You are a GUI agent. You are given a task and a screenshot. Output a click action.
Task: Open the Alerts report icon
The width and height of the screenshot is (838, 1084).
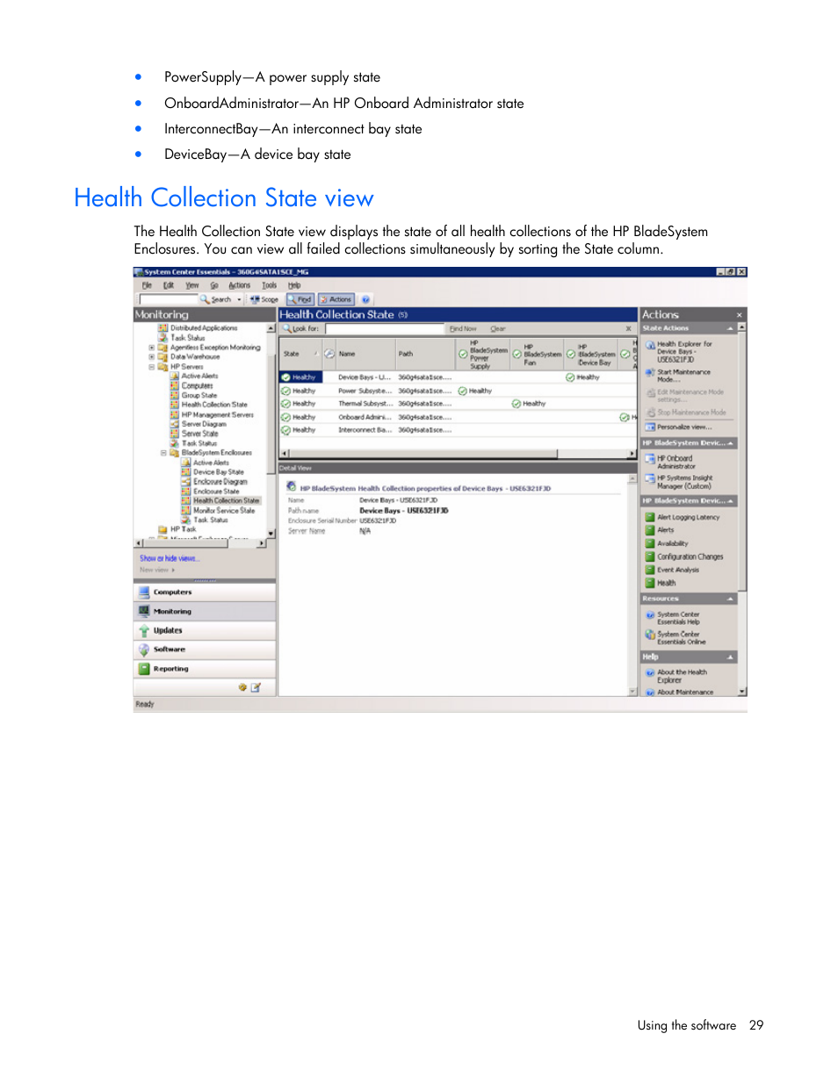[x=650, y=530]
